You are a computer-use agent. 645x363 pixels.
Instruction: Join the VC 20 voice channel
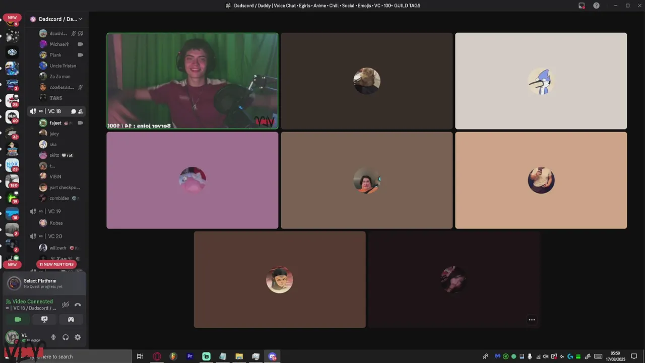[x=56, y=236]
